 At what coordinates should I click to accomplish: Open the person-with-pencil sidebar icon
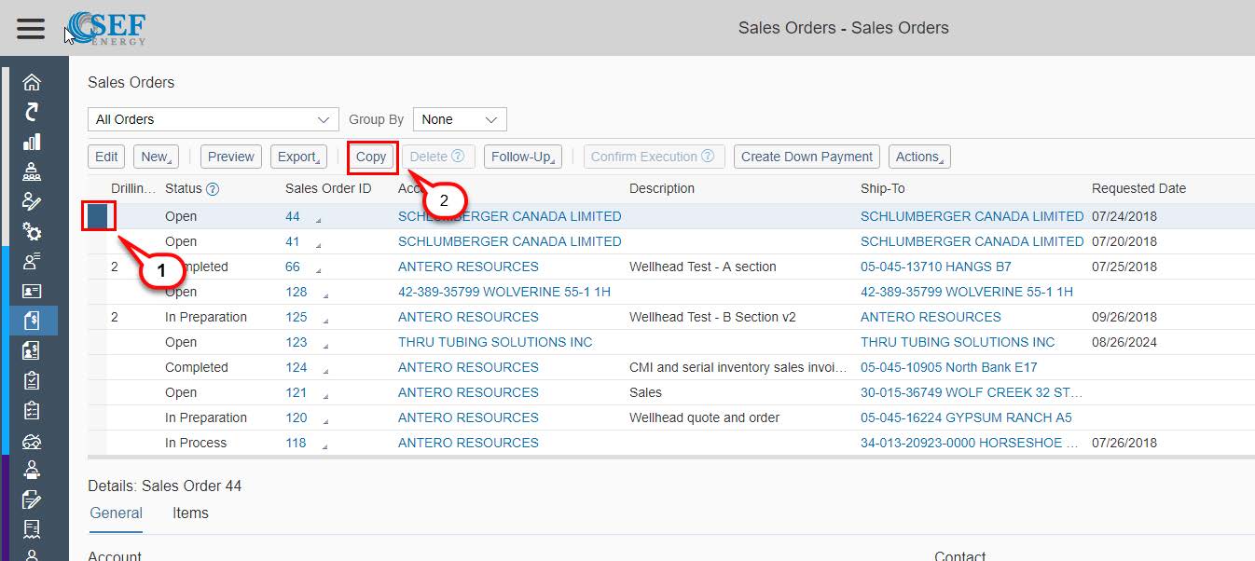coord(32,202)
